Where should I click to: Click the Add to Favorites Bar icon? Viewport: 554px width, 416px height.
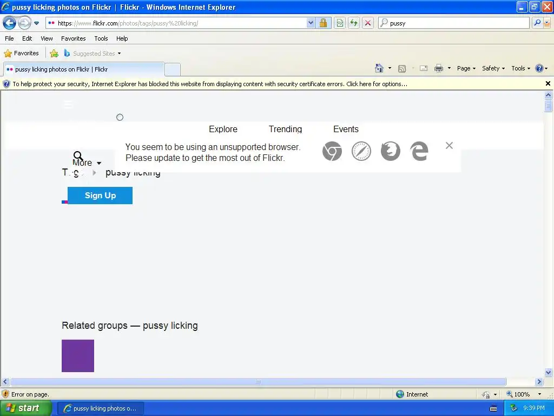[54, 54]
